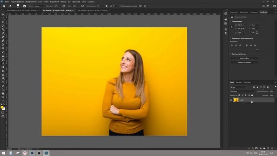The height and width of the screenshot is (156, 277).
Task: Open layer filter type dropdown
Action: pos(238,87)
